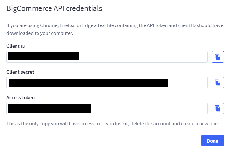Focus the Client secret input field
The width and height of the screenshot is (229, 150).
tap(107, 83)
